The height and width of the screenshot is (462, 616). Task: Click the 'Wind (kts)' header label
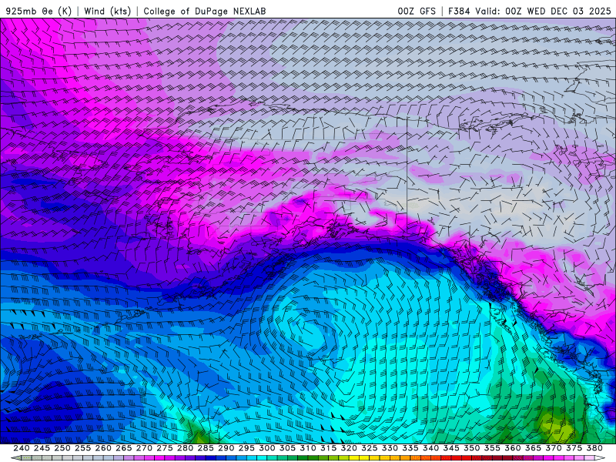107,11
